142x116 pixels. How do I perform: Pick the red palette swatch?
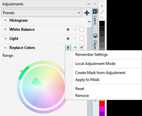[x=102, y=103]
